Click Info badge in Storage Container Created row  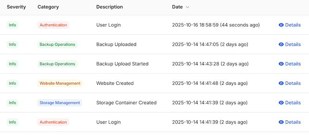point(12,103)
